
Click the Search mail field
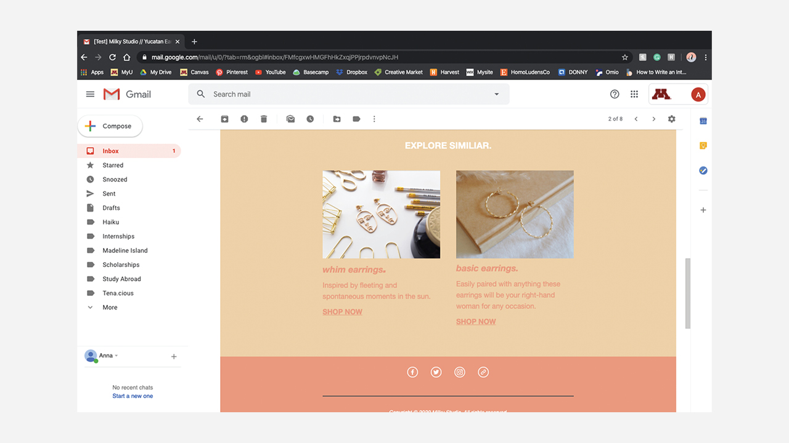(x=348, y=94)
